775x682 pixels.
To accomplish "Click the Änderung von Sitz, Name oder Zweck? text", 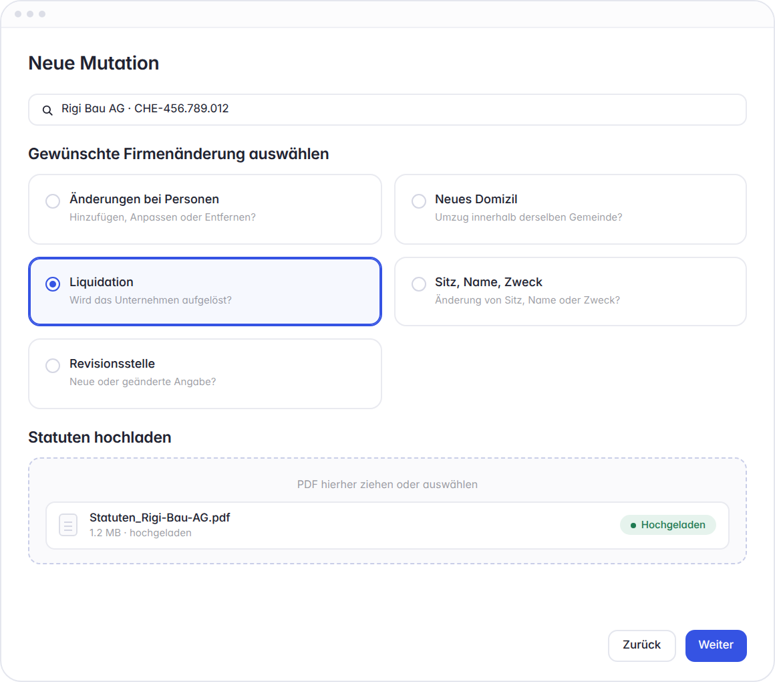I will pos(527,300).
